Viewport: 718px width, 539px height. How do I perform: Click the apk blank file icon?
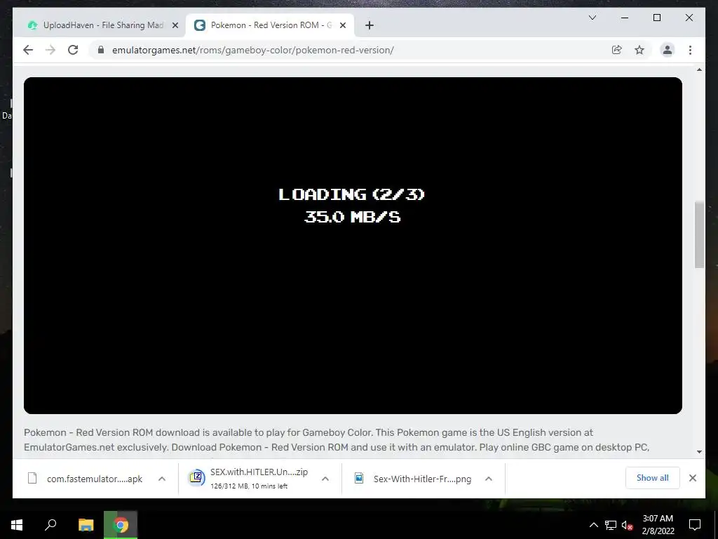[x=32, y=479]
